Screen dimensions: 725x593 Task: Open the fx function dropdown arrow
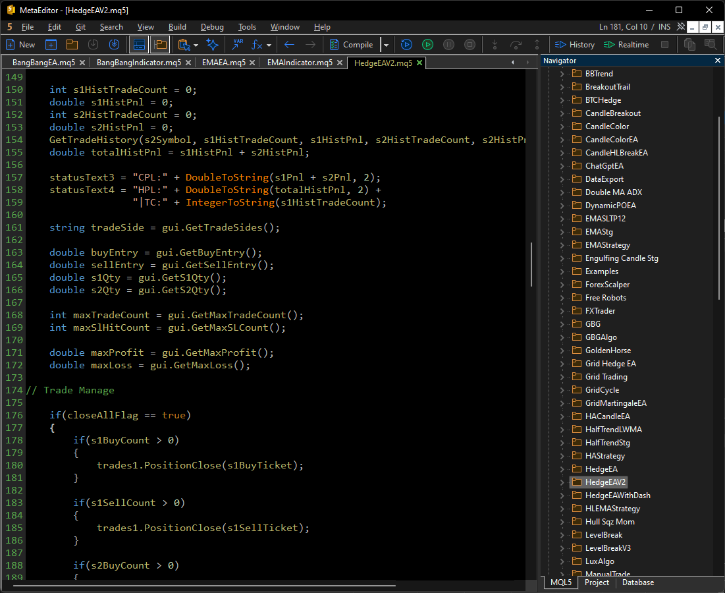[x=269, y=45]
